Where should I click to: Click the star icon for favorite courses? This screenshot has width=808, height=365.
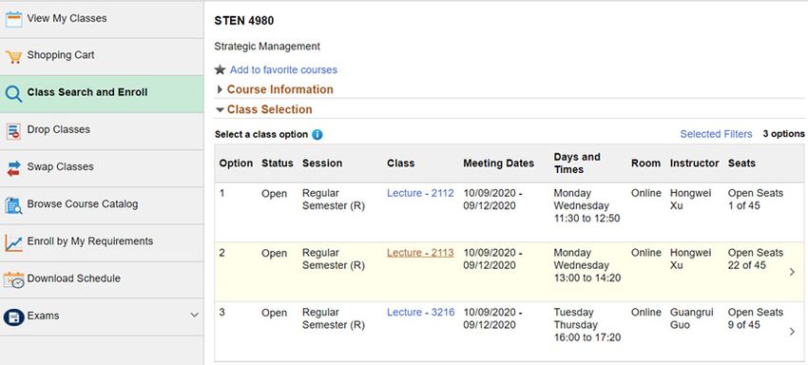pos(220,69)
